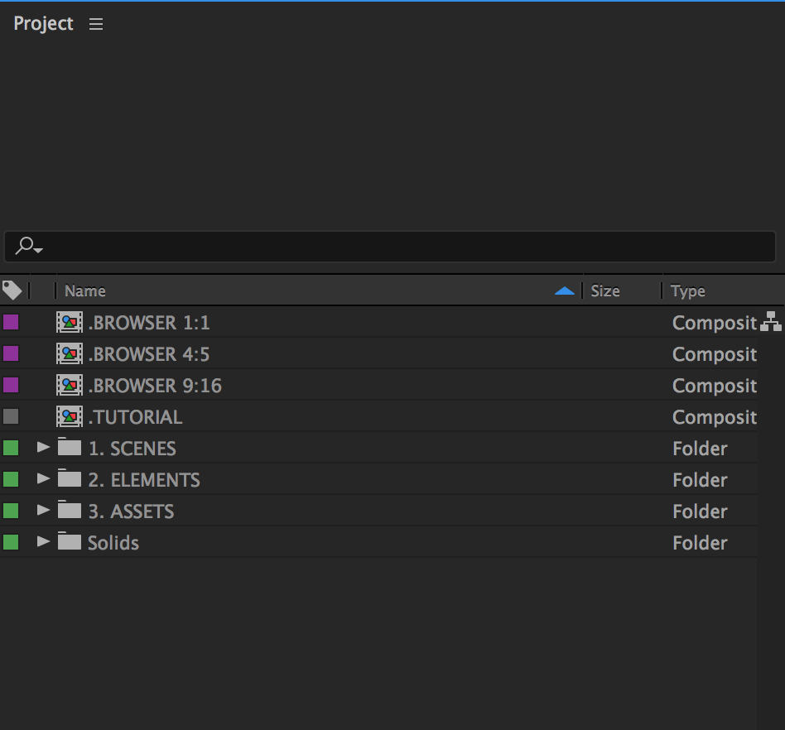Screen dimensions: 785x730
Task: Expand the 1. SCENES folder
Action: 44,448
